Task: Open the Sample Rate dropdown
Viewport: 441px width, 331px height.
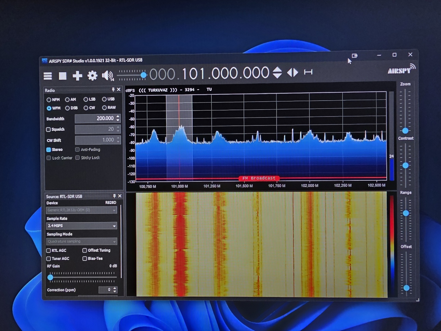Action: [x=81, y=226]
